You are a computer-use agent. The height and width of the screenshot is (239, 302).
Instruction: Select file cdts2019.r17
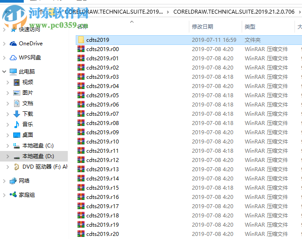(103, 206)
